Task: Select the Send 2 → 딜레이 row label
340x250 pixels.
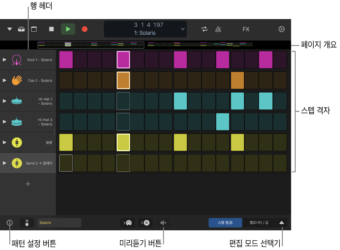Action: [39, 163]
